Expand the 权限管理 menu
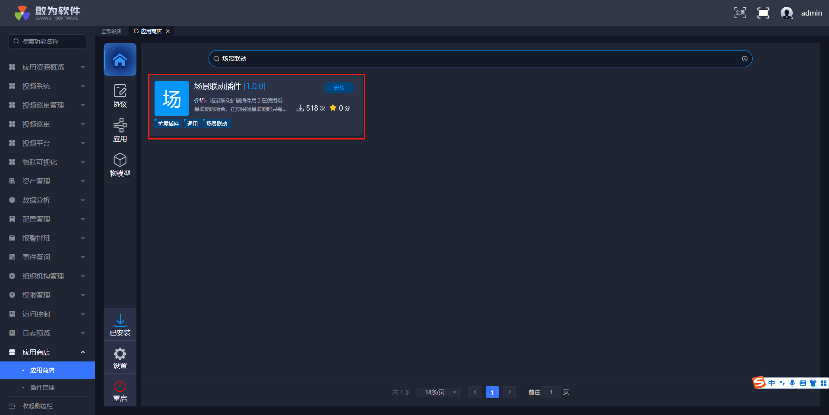 coord(47,295)
